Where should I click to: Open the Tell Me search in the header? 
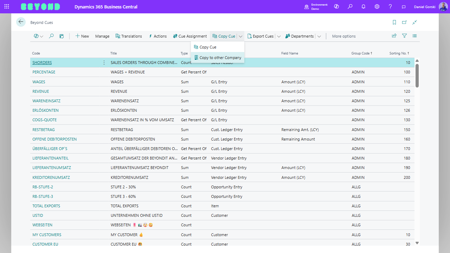(x=350, y=7)
